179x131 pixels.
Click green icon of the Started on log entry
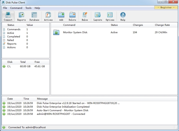point(4,103)
